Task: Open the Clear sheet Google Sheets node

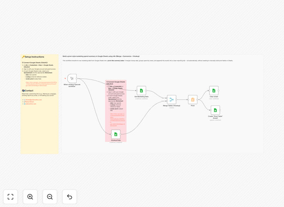Action: pos(214,91)
